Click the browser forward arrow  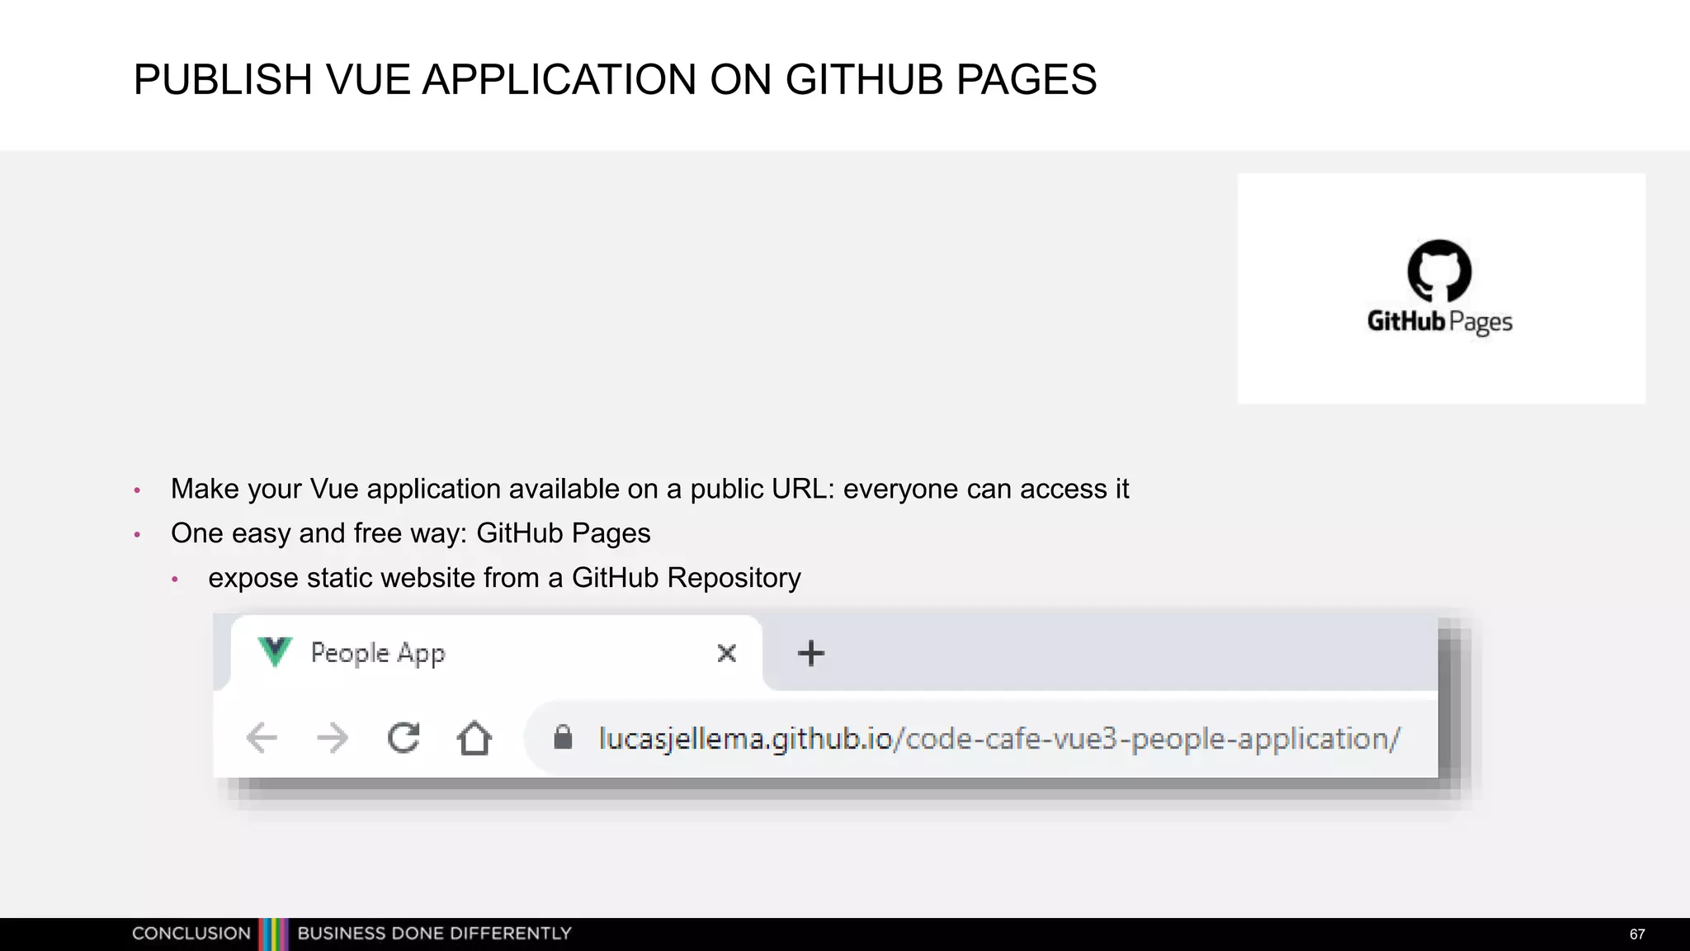333,737
